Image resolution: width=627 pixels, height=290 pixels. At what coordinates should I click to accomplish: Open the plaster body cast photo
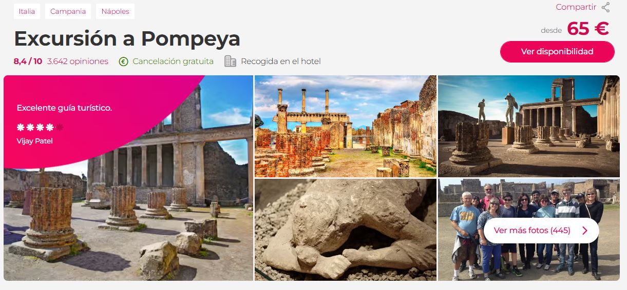click(346, 230)
